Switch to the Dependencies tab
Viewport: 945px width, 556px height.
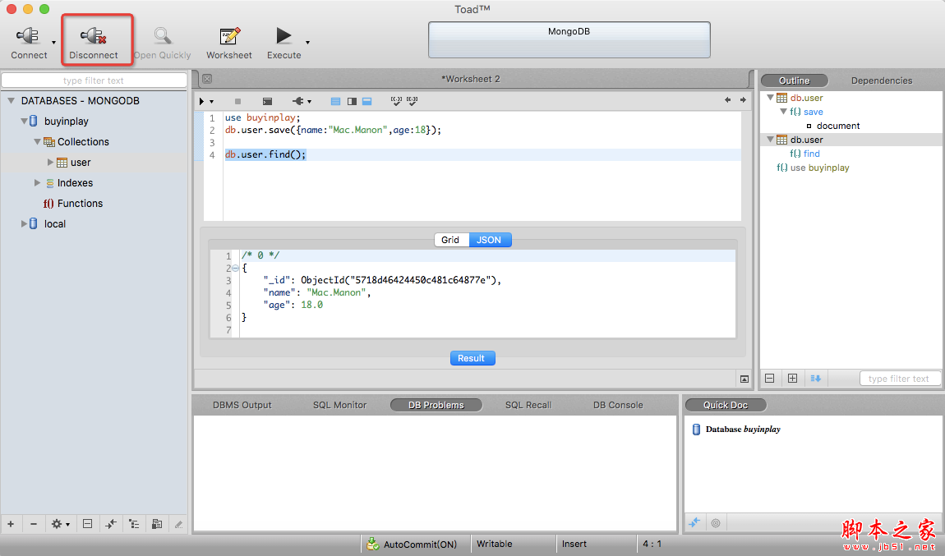coord(882,80)
